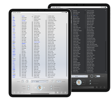Click stepper arrows right of amaze field
Screen dimensions: 111x101
coord(45,82)
